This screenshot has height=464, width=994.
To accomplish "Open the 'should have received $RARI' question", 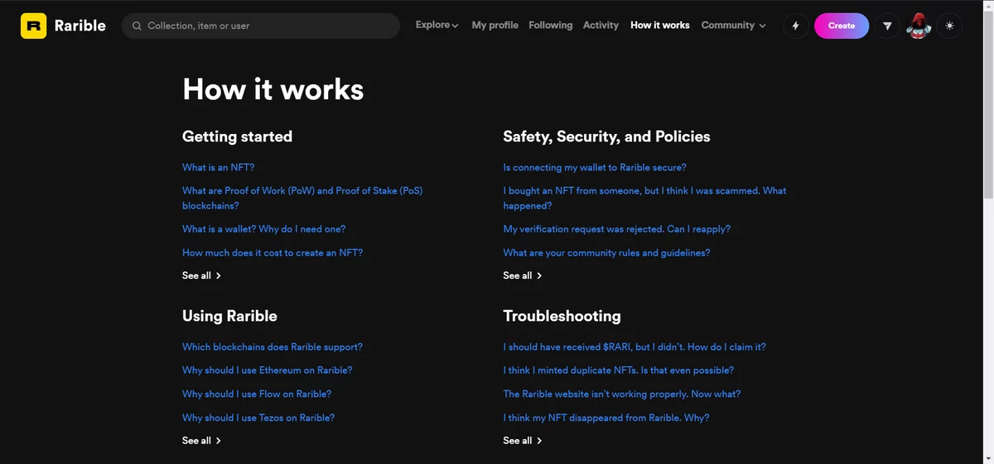I will pos(635,347).
